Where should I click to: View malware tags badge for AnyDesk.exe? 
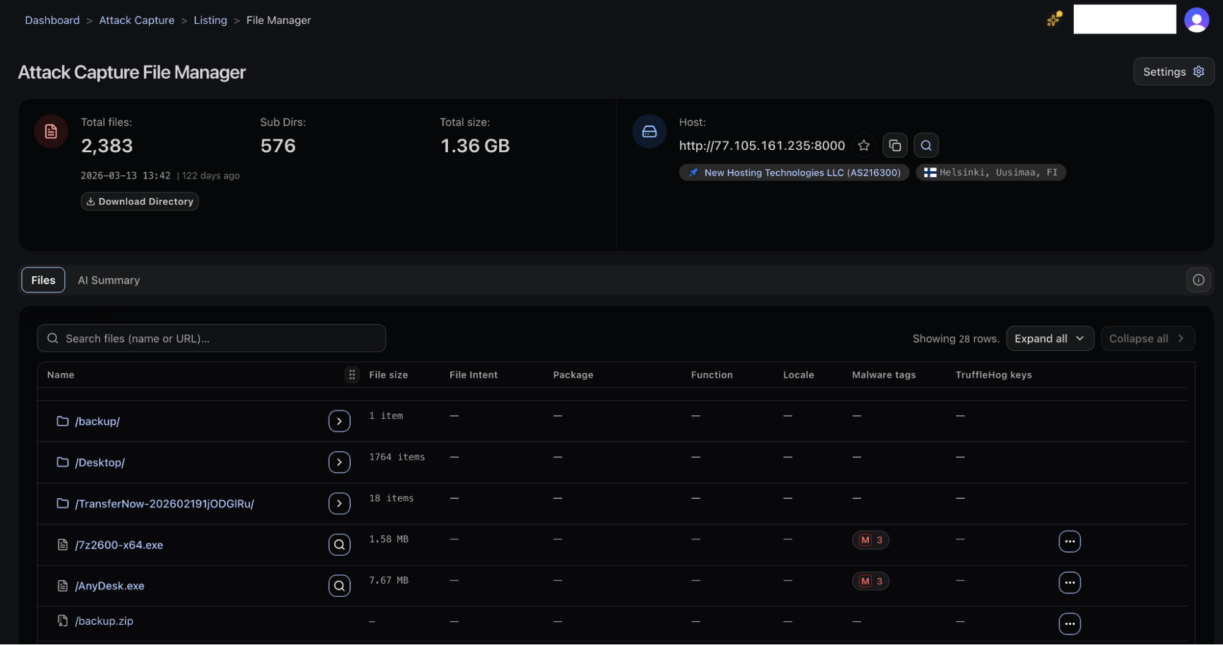click(870, 581)
